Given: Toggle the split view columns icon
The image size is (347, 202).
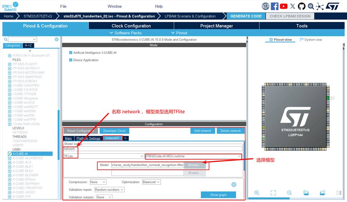Looking at the screenshot, I should 338,193.
